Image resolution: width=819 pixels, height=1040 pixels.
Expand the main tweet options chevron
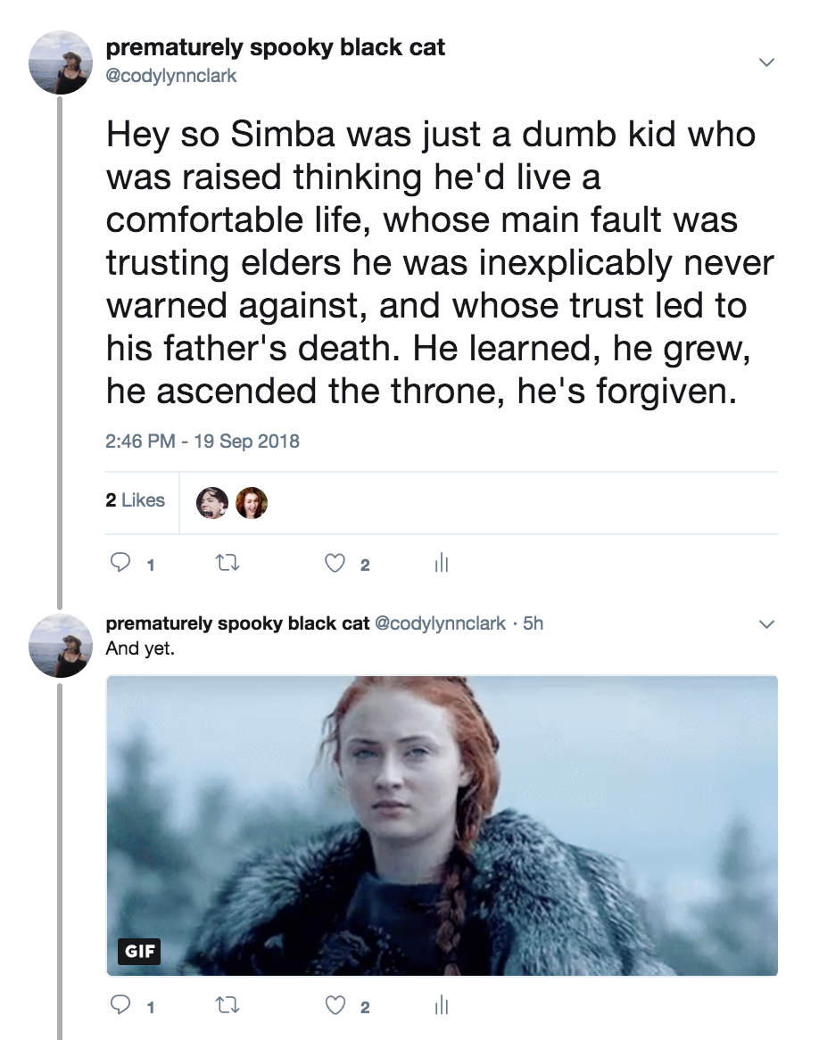pos(765,62)
